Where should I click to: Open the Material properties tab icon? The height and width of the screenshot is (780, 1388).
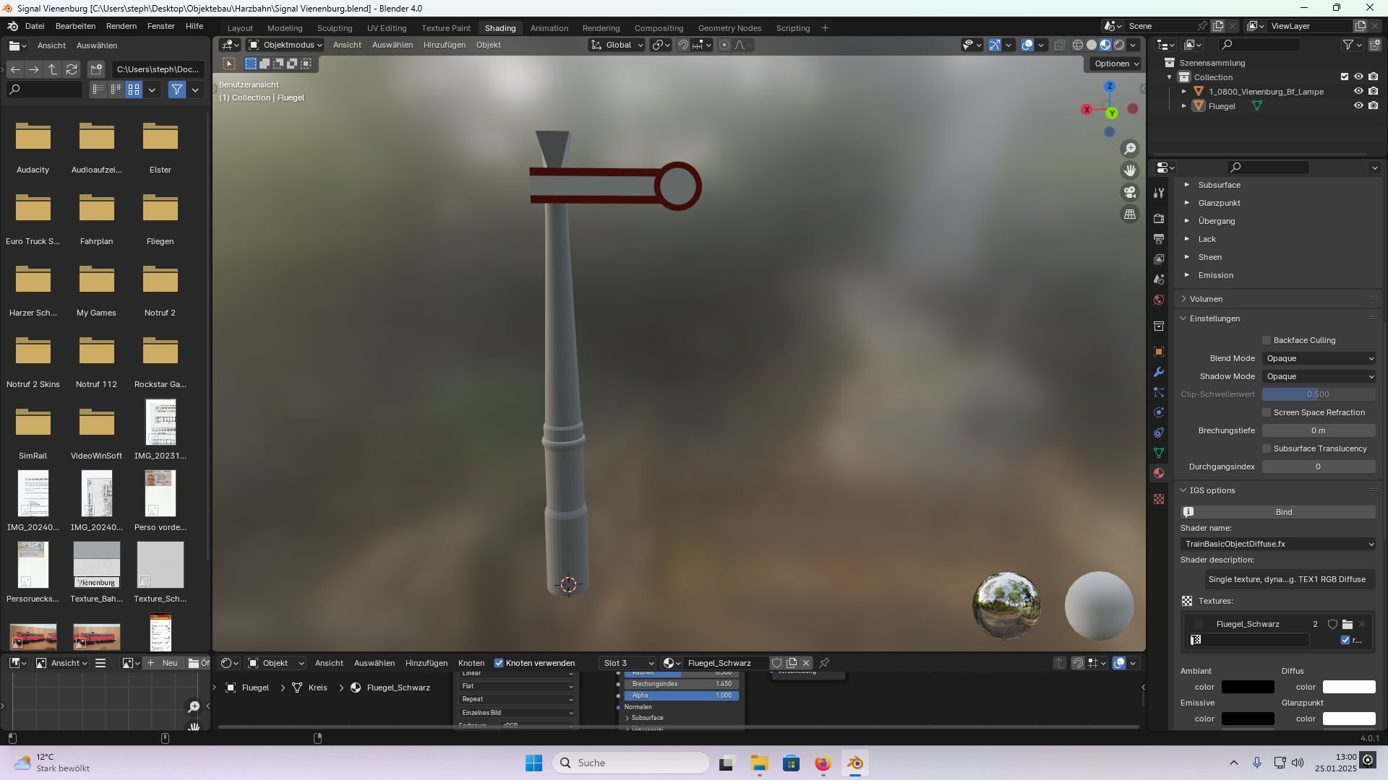coord(1159,473)
